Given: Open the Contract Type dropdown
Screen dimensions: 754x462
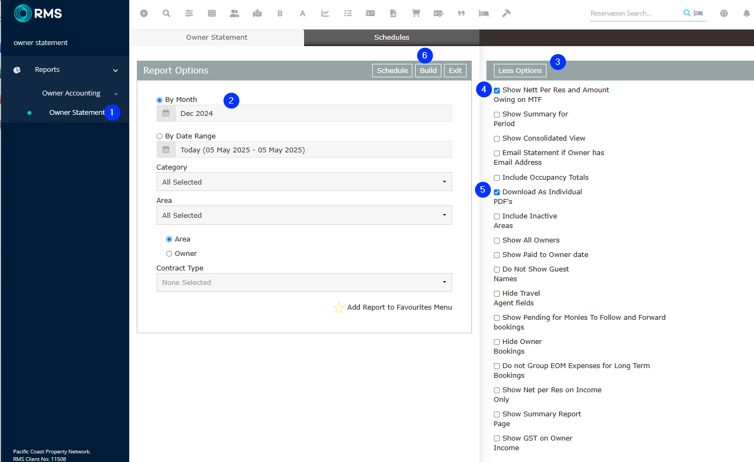Looking at the screenshot, I should point(304,283).
